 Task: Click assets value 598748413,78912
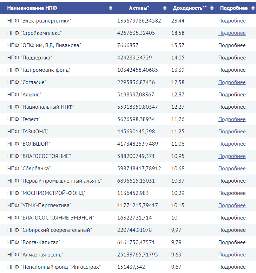pyautogui.click(x=139, y=169)
